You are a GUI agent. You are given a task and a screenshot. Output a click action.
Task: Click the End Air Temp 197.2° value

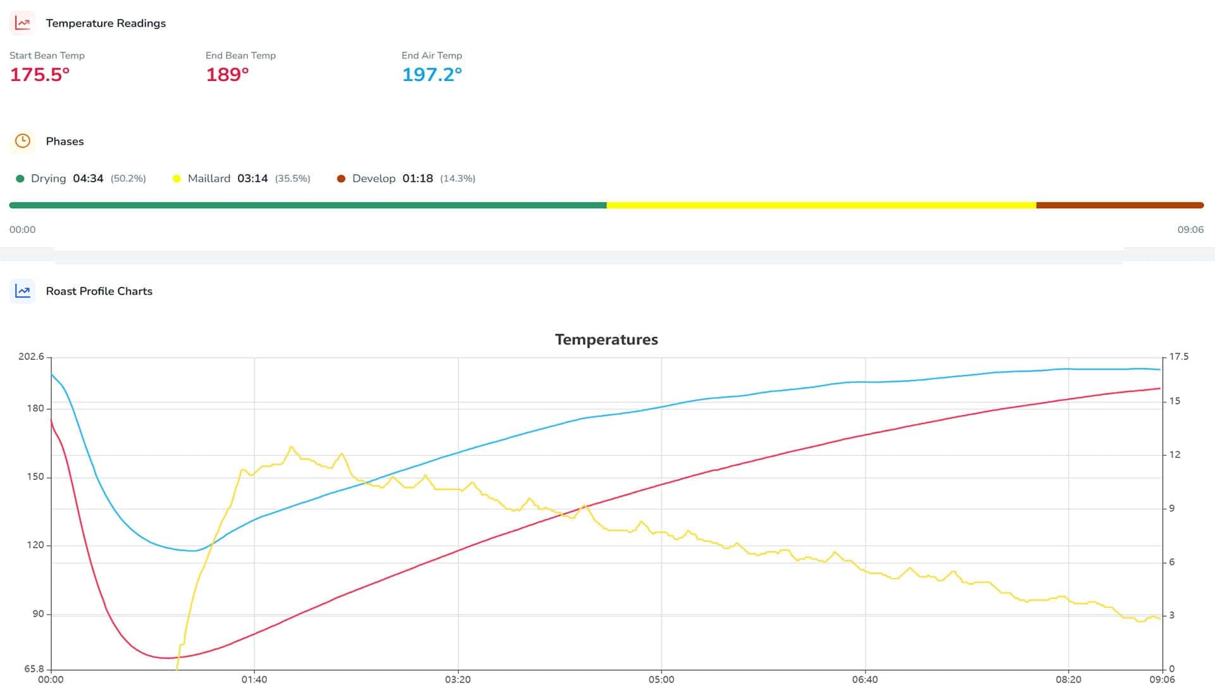(432, 75)
